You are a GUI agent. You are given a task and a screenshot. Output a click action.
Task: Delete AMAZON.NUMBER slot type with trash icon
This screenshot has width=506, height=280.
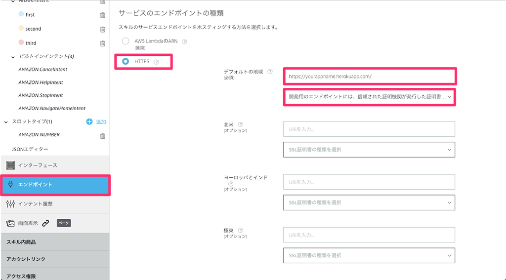(103, 136)
